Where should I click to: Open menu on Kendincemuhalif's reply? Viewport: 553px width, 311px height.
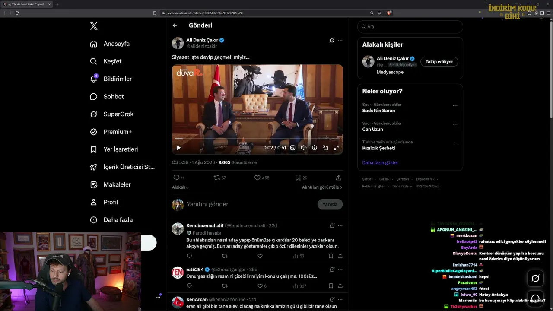(340, 225)
